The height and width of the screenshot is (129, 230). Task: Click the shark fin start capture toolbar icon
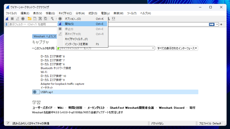coord(7,19)
